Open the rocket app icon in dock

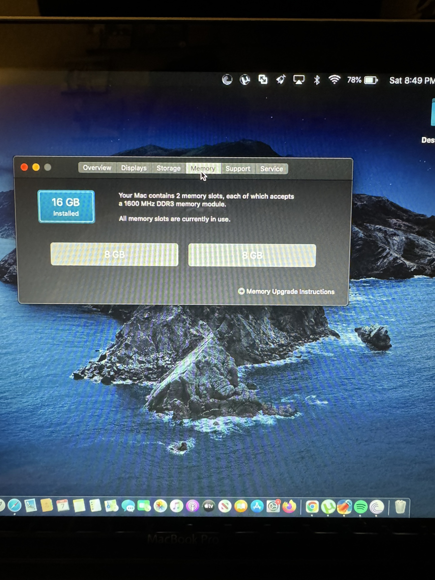tap(344, 507)
